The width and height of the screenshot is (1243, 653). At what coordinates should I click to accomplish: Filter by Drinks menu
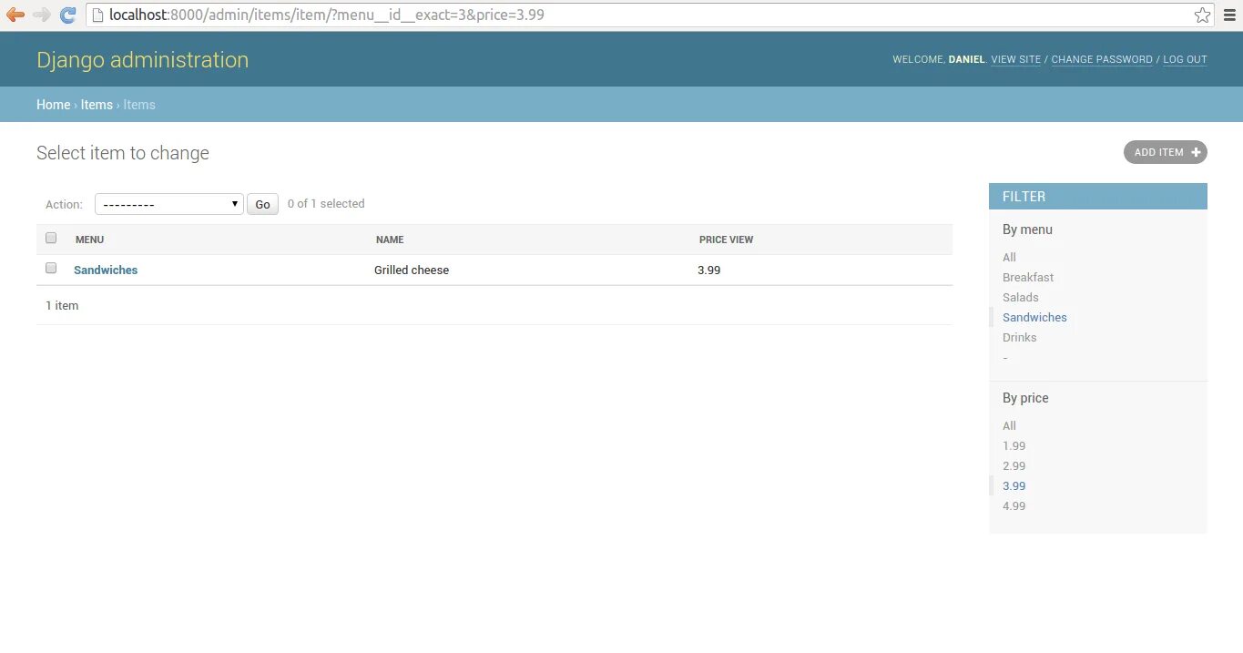point(1020,337)
